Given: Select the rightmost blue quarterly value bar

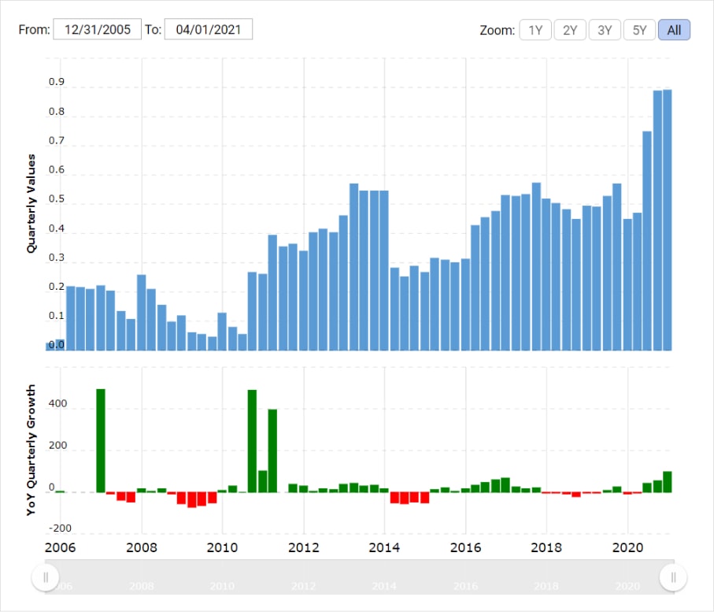Looking at the screenshot, I should [x=668, y=221].
